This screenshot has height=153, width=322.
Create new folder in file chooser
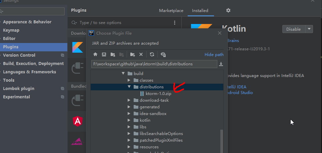(132, 54)
